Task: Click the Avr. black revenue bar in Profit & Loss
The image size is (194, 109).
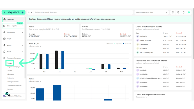Action: (x=56, y=60)
